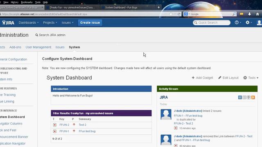The image size is (262, 147).
Task: Open the FFUN-1 issue key link
Action: [x=64, y=131]
